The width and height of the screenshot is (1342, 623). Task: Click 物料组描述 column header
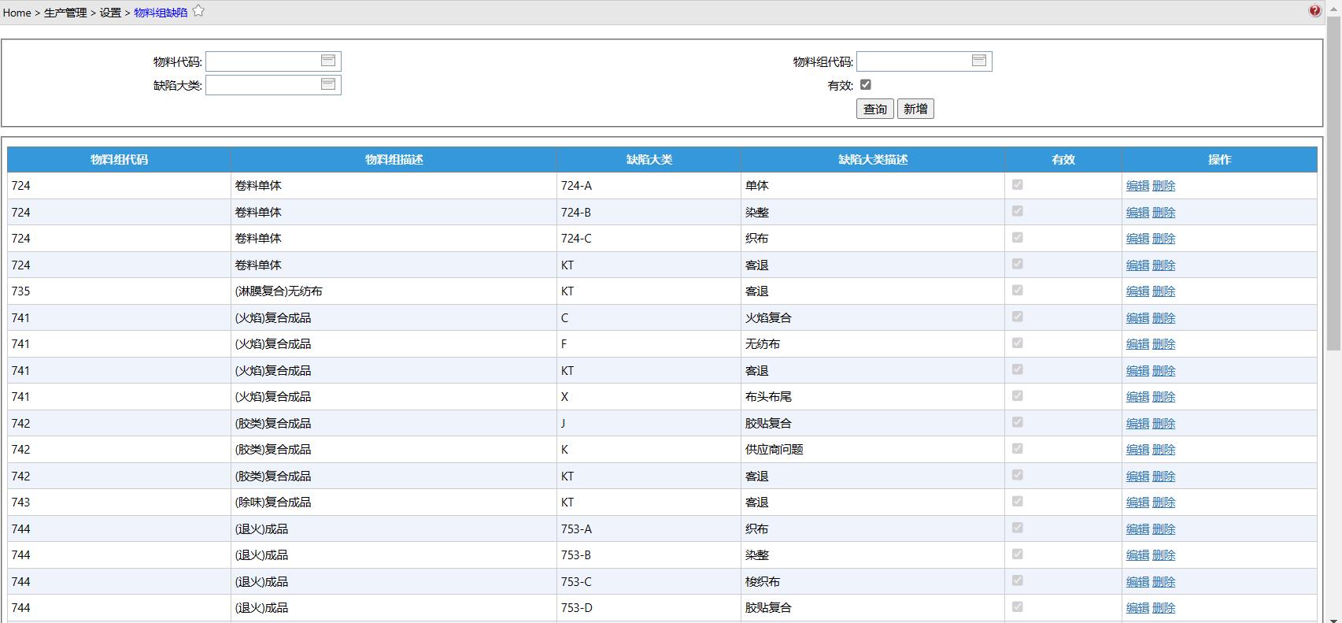[x=394, y=160]
